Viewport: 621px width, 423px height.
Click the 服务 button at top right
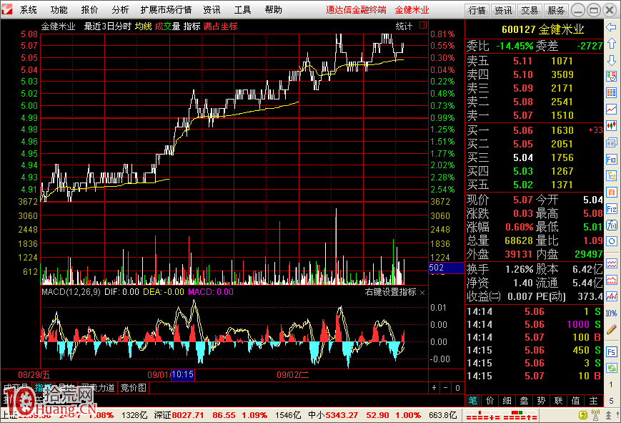pyautogui.click(x=556, y=10)
